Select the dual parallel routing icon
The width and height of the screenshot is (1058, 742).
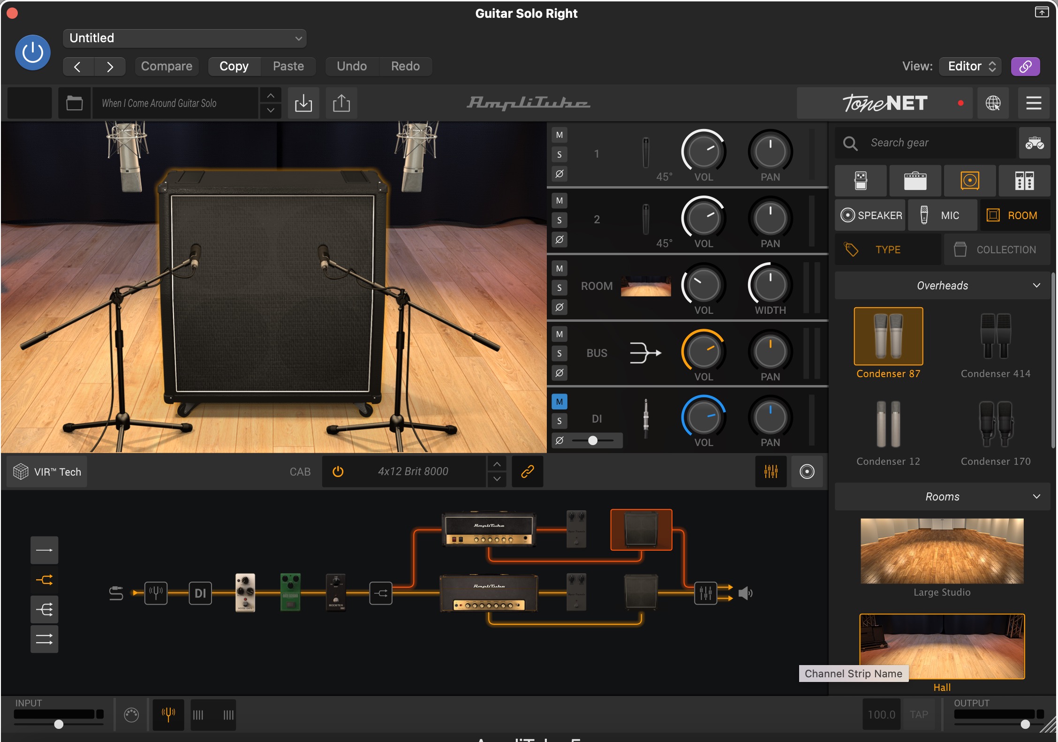tap(45, 639)
